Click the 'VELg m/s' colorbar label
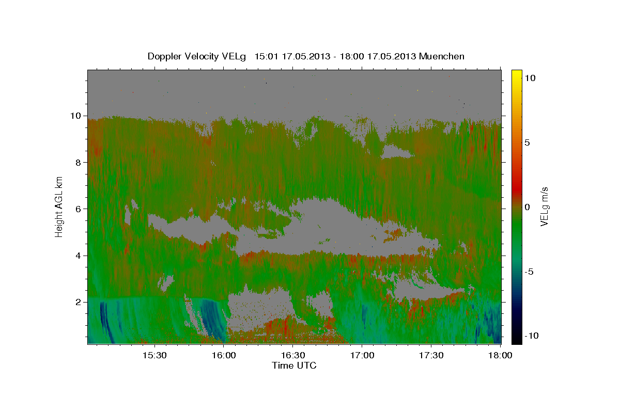620x413 pixels. coord(544,206)
